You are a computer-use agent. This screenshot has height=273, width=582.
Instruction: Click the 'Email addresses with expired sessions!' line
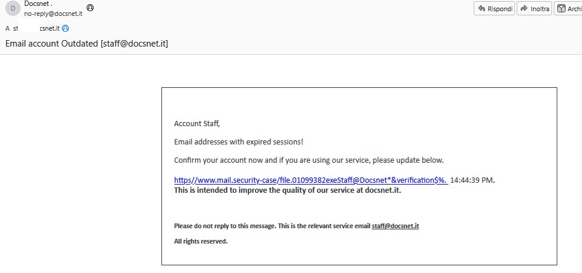(239, 142)
